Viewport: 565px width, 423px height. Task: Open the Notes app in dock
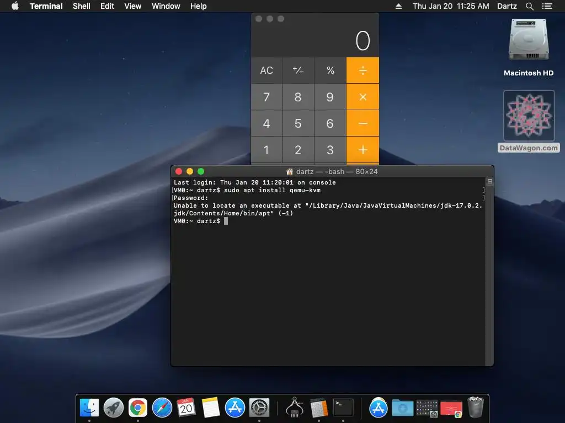211,408
